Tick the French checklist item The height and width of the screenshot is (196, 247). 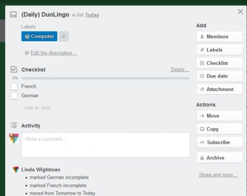[x=14, y=87]
